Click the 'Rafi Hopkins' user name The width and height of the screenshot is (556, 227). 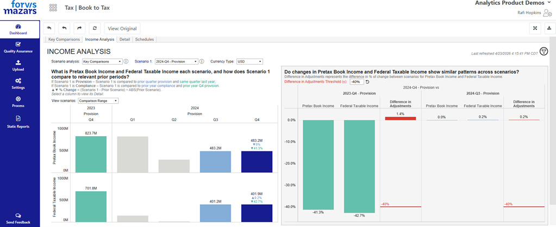tap(529, 12)
